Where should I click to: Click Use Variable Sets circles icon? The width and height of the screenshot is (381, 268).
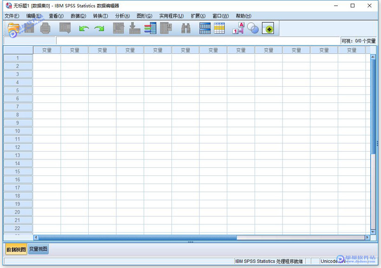[253, 28]
